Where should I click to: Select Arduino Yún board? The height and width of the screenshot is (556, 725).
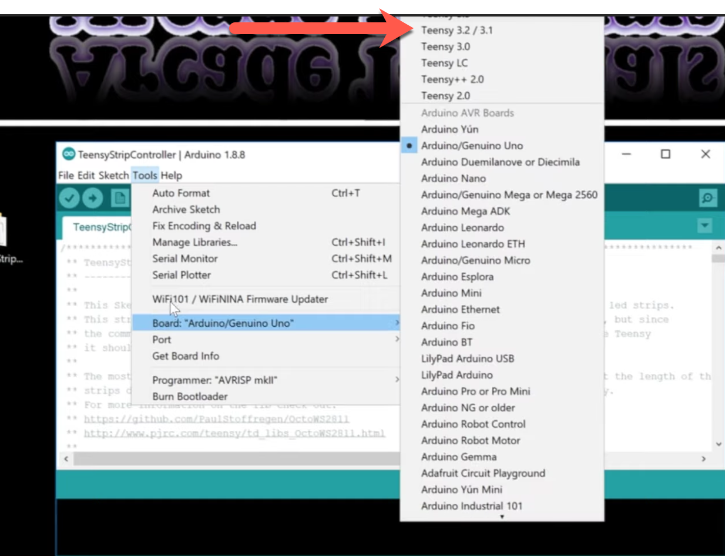pos(502,129)
